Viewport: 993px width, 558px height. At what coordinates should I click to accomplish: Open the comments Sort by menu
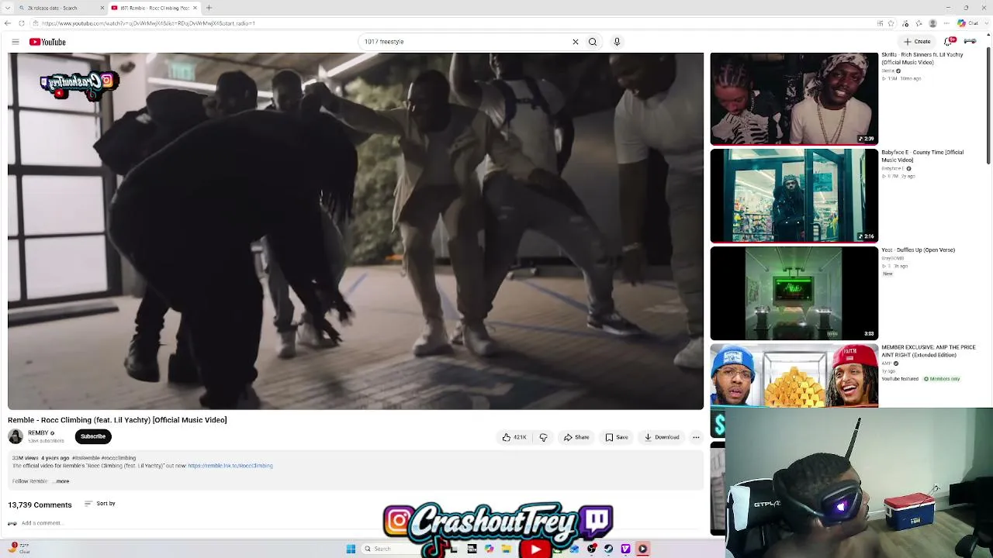coord(99,504)
